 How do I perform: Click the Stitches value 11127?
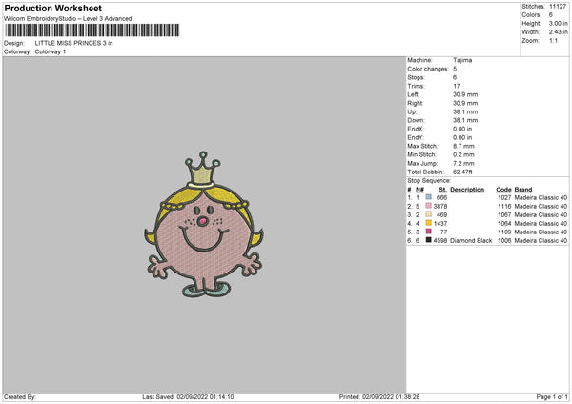tap(558, 7)
